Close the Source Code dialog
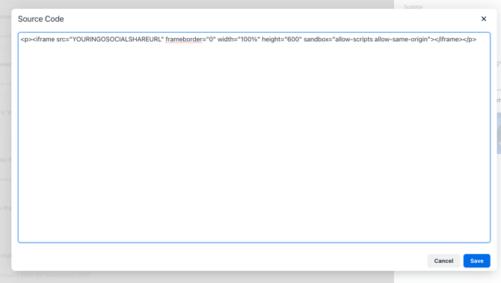This screenshot has height=283, width=501. tap(483, 19)
